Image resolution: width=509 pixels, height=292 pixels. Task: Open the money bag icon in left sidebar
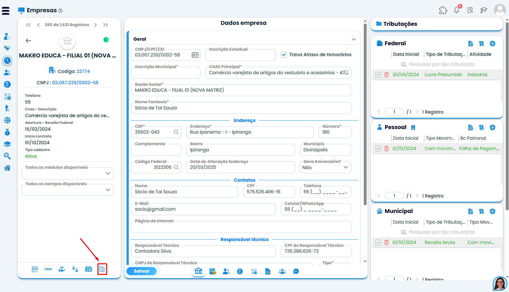7,132
